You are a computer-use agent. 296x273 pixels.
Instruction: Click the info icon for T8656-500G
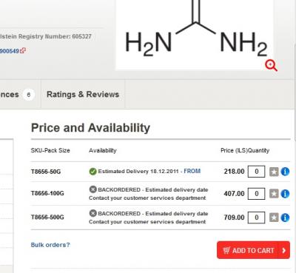pos(285,218)
